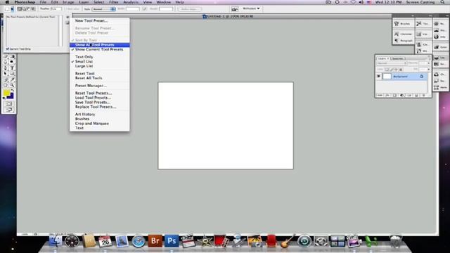Open Safari from the Dock

click(139, 241)
